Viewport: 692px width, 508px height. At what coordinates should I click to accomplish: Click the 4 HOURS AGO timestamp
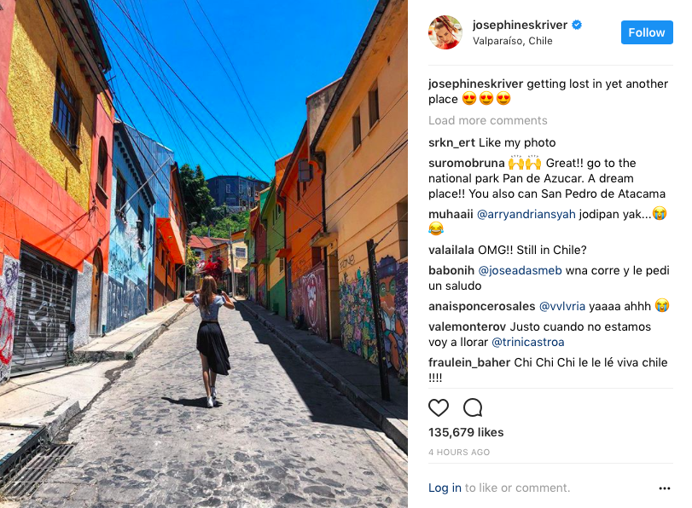point(459,452)
